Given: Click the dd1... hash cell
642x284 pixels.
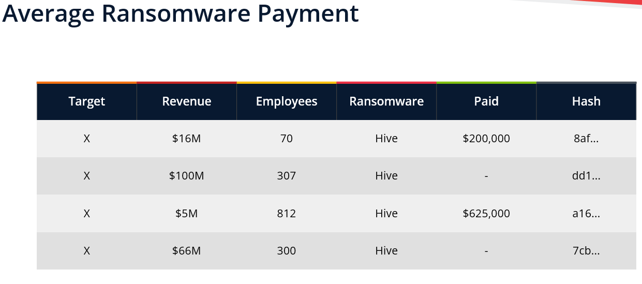Looking at the screenshot, I should click(586, 176).
